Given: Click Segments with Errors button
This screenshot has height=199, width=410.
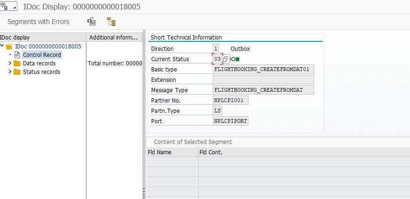Looking at the screenshot, I should pyautogui.click(x=38, y=22).
